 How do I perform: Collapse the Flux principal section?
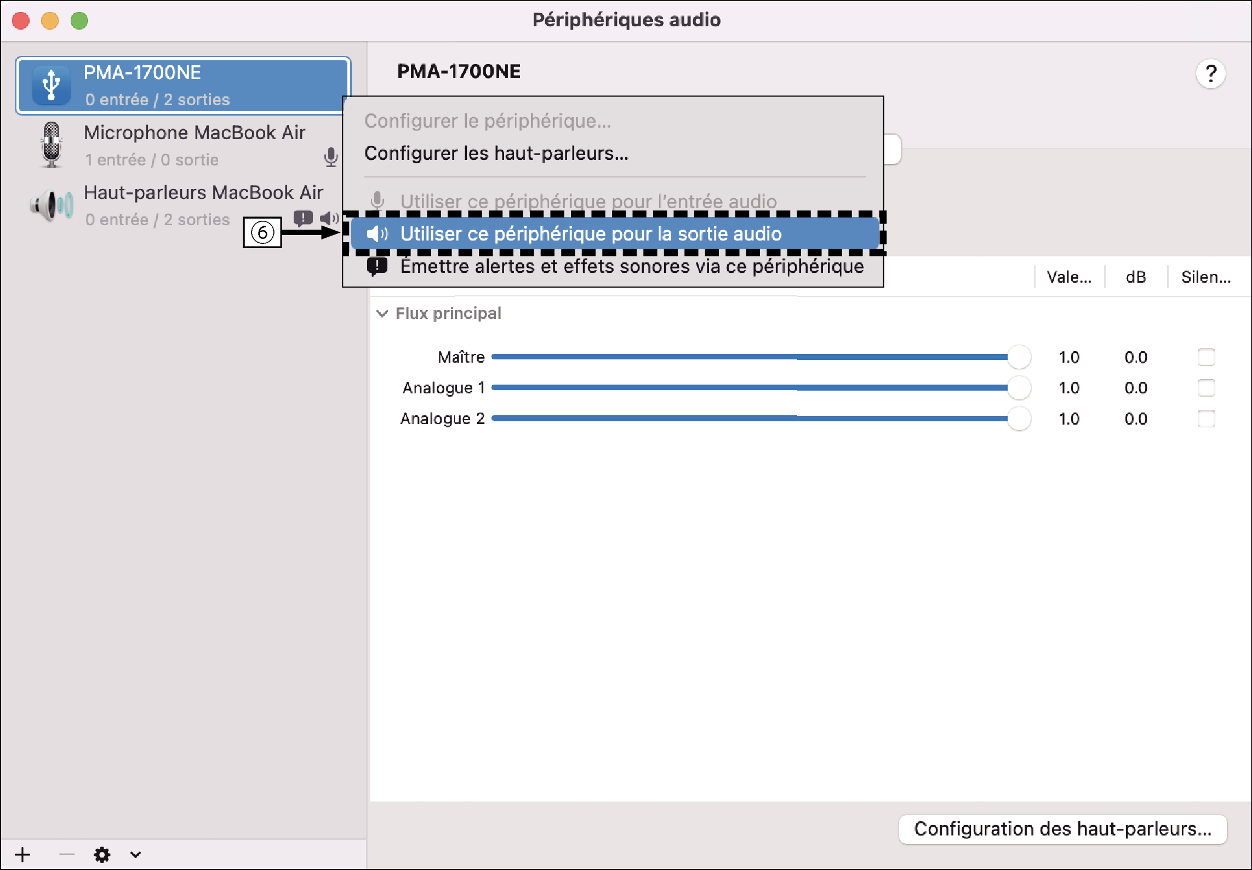pos(384,313)
